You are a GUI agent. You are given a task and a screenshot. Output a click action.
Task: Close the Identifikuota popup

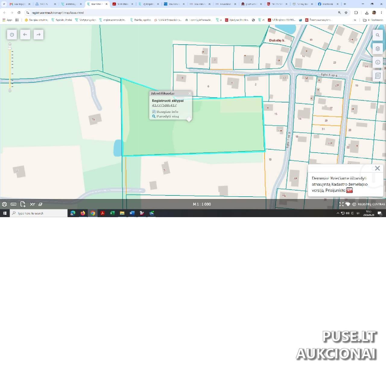[x=190, y=93]
